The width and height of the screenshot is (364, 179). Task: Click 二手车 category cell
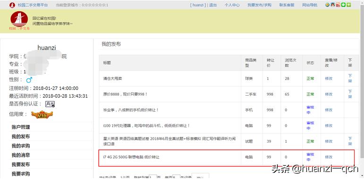click(251, 94)
